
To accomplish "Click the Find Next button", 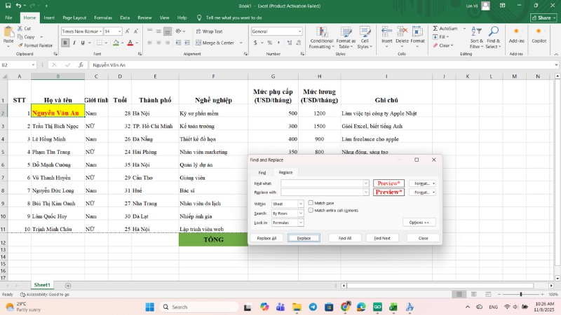I will [x=382, y=238].
